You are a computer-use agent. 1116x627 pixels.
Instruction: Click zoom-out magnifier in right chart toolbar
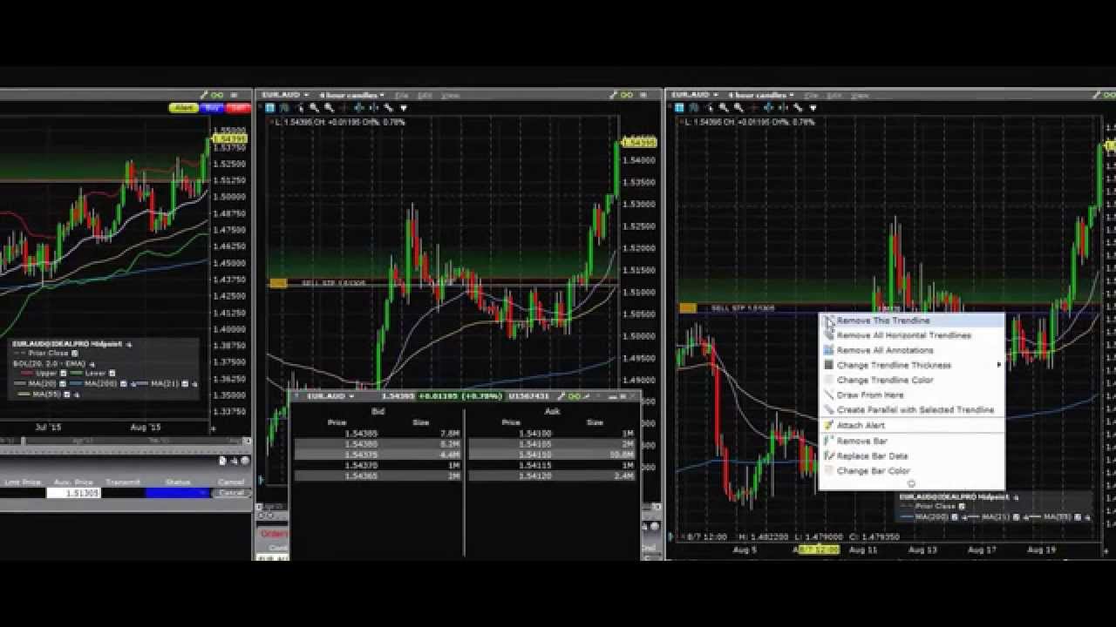pyautogui.click(x=738, y=107)
